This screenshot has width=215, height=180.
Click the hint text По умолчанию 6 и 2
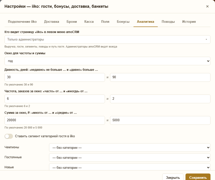pyautogui.click(x=17, y=106)
